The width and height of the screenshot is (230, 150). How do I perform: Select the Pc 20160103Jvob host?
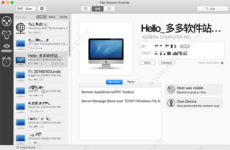tap(41, 75)
